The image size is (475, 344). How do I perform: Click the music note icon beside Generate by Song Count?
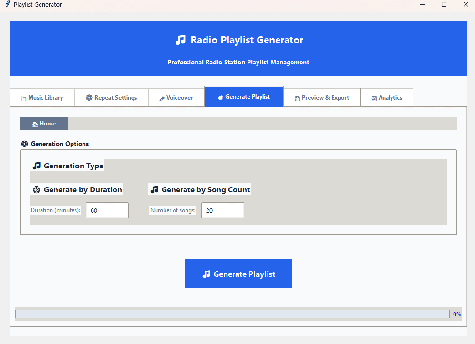pos(154,189)
